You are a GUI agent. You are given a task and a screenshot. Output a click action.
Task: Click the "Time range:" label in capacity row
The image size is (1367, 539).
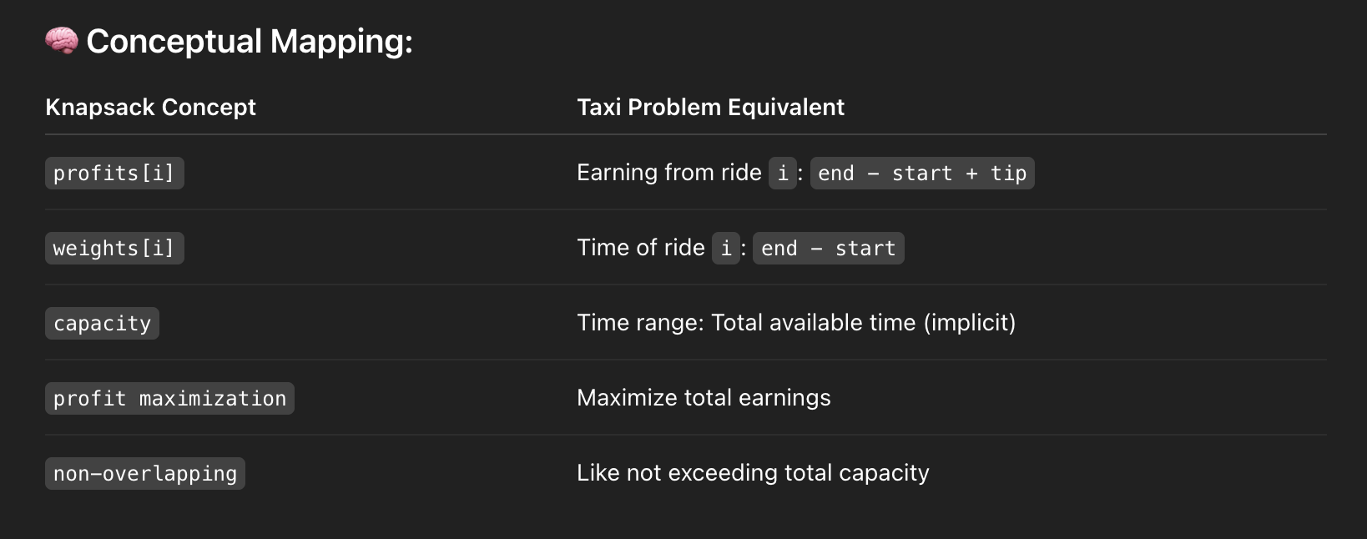(x=640, y=323)
